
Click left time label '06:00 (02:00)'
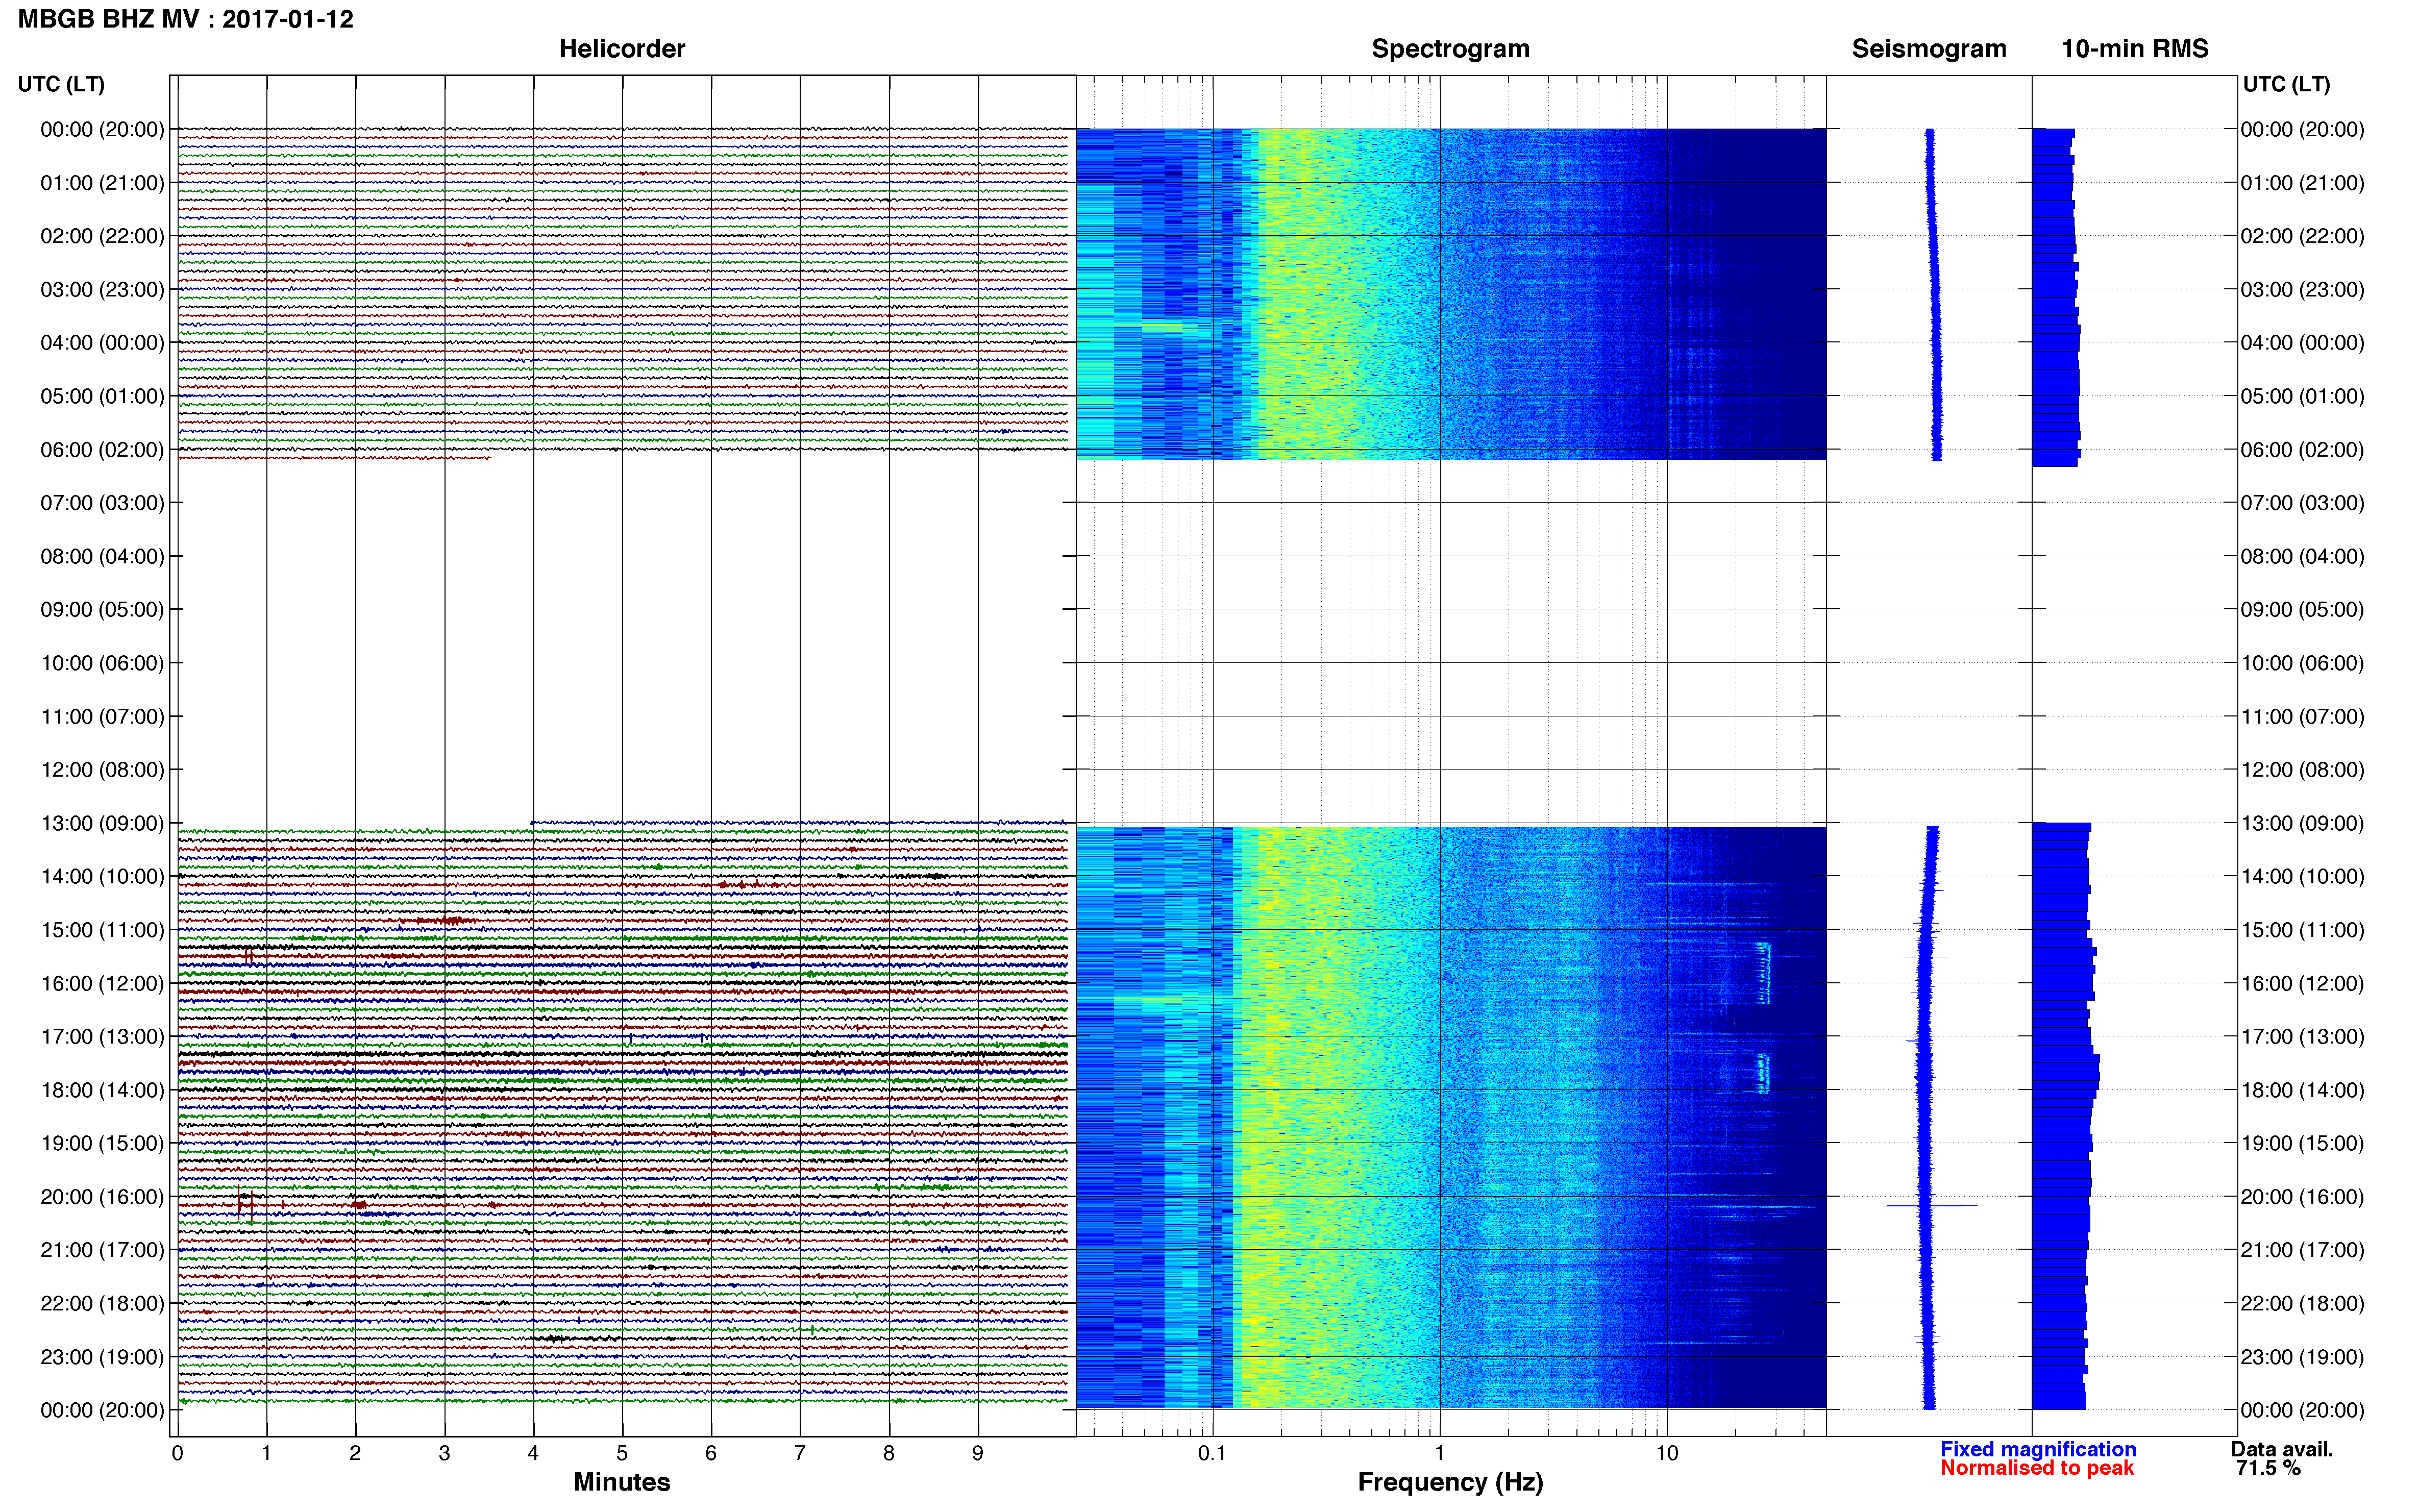click(x=102, y=450)
